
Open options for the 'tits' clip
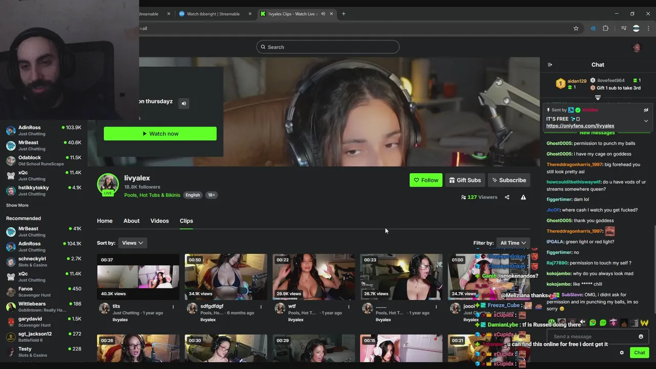tap(173, 306)
